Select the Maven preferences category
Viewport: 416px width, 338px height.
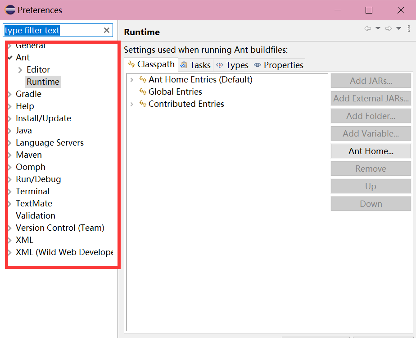[x=29, y=155]
